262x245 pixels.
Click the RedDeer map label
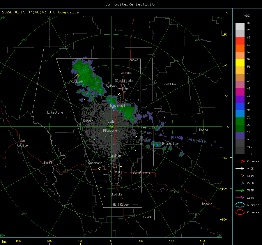[123, 88]
